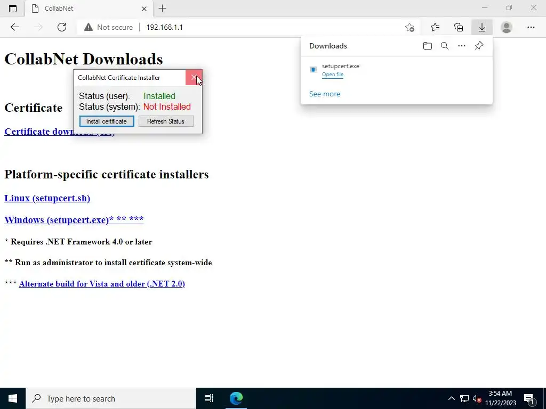
Task: Open Edge Settings and more menu
Action: click(x=531, y=27)
